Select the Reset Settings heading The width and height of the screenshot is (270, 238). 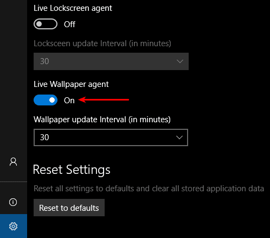[72, 170]
